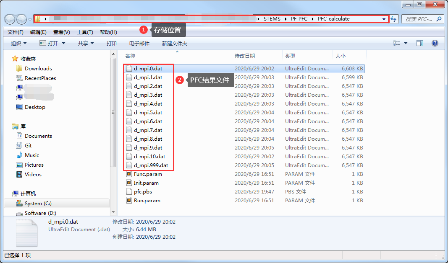The width and height of the screenshot is (448, 263).
Task: Select the Git library item
Action: 28,145
